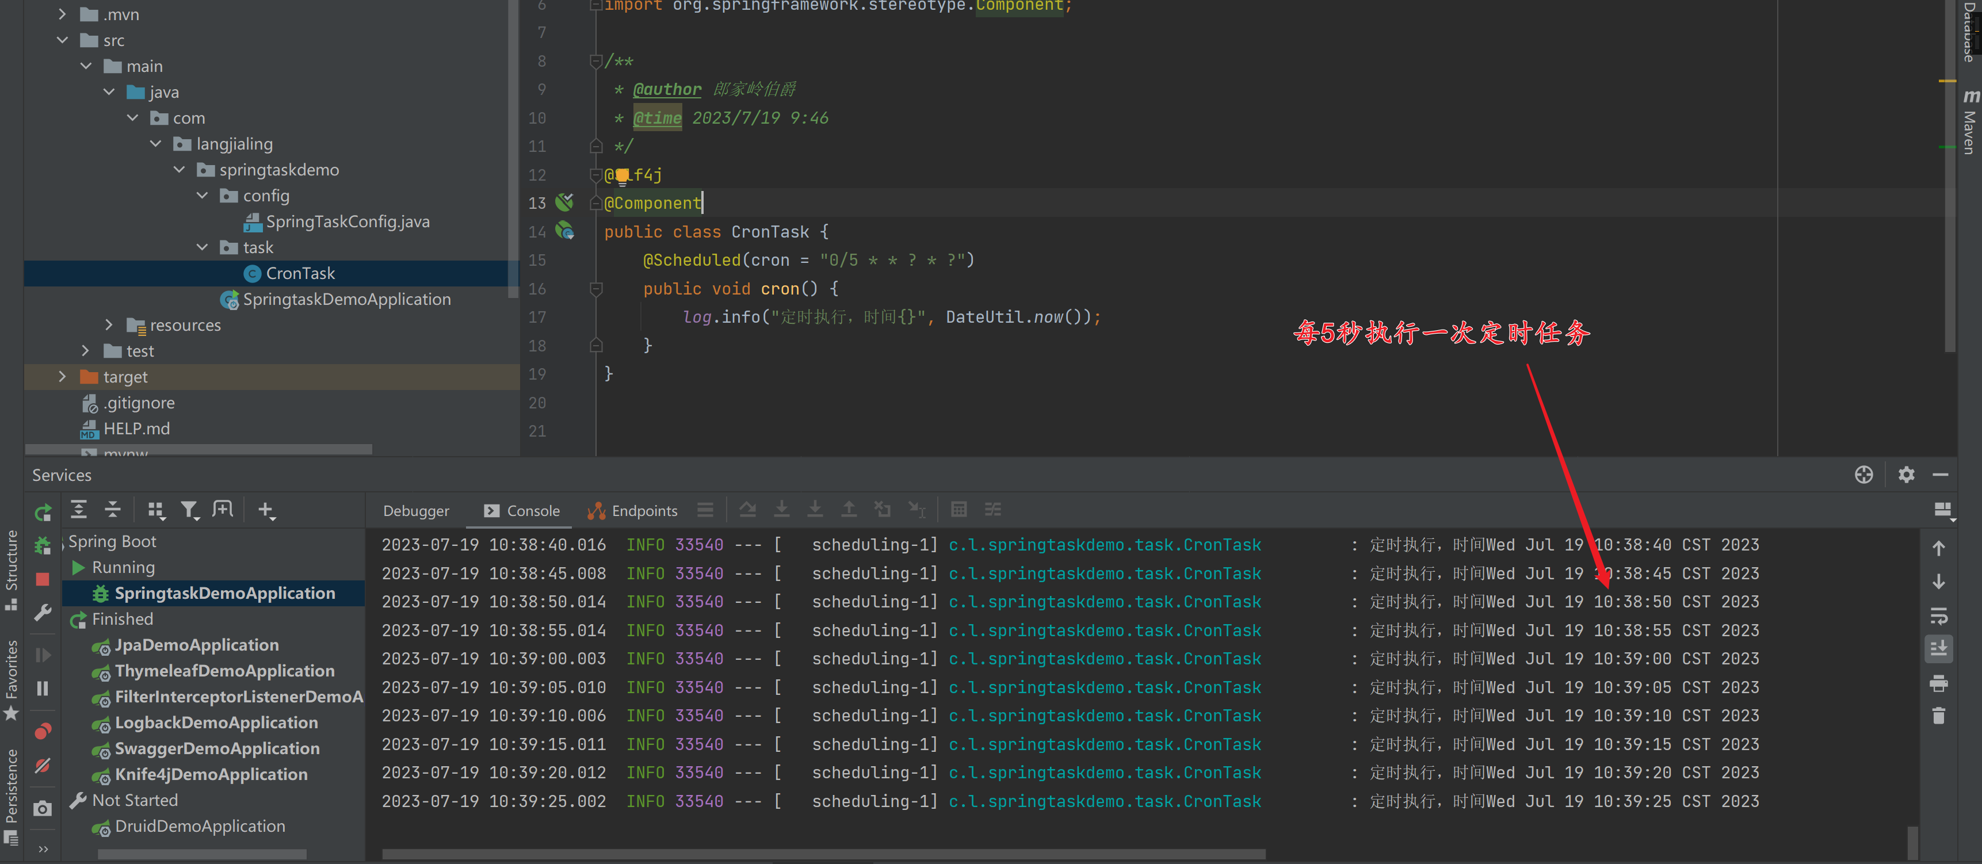This screenshot has width=1982, height=864.
Task: Open the Endpoints tab
Action: coord(632,511)
